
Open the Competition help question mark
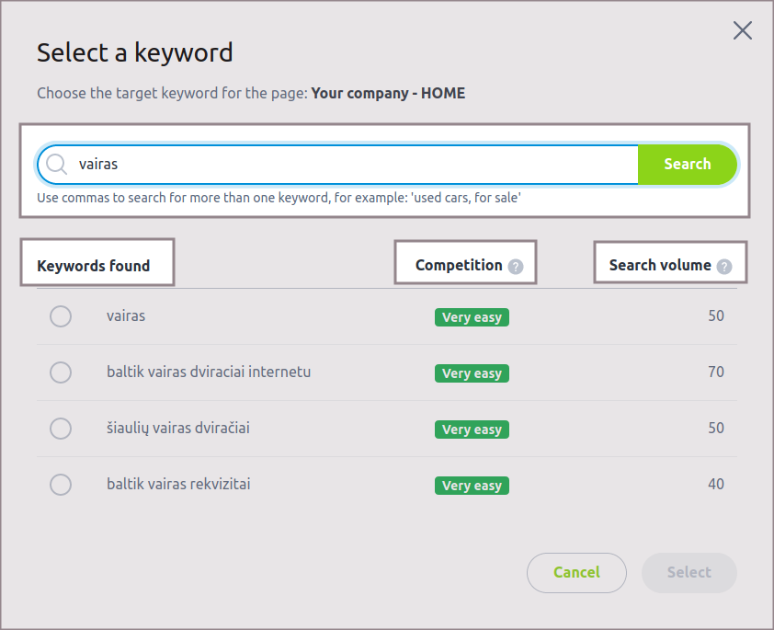coord(516,267)
